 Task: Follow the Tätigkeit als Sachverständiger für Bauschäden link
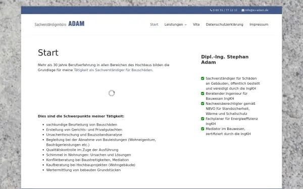113,70
